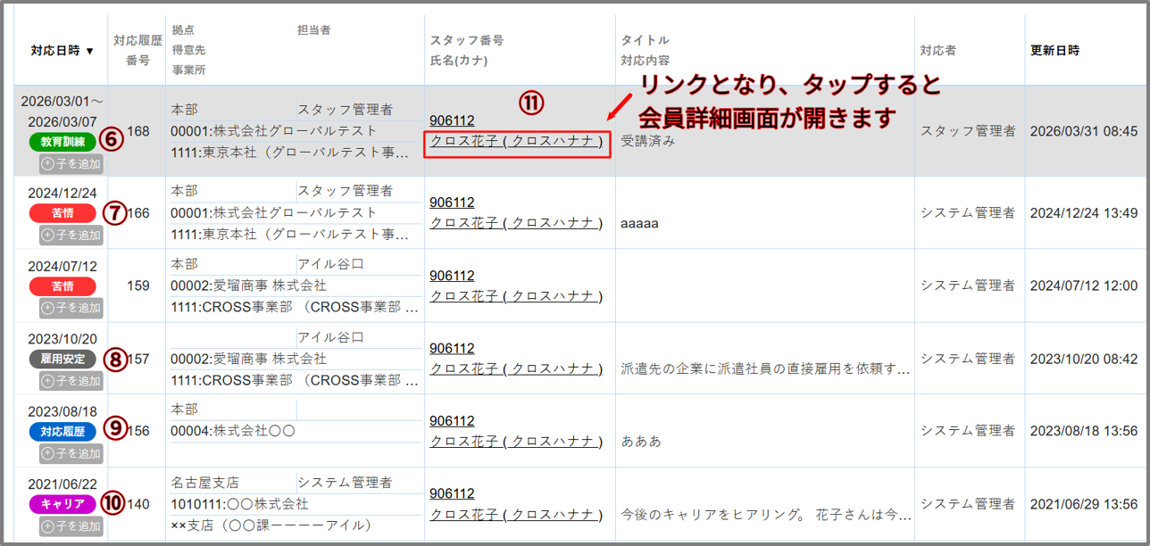The height and width of the screenshot is (546, 1150).
Task: Open クロス花子 link in row 168
Action: [x=516, y=141]
